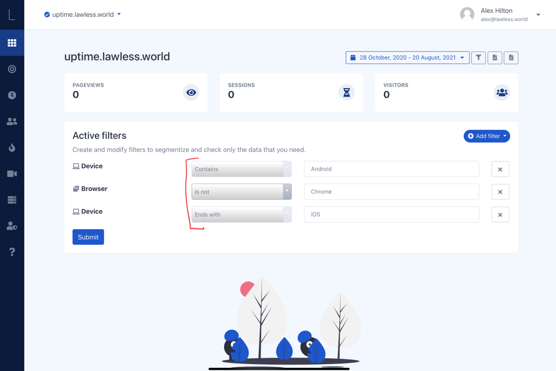Image resolution: width=556 pixels, height=371 pixels.
Task: Open the 'Ends with' condition dropdown
Action: point(241,215)
